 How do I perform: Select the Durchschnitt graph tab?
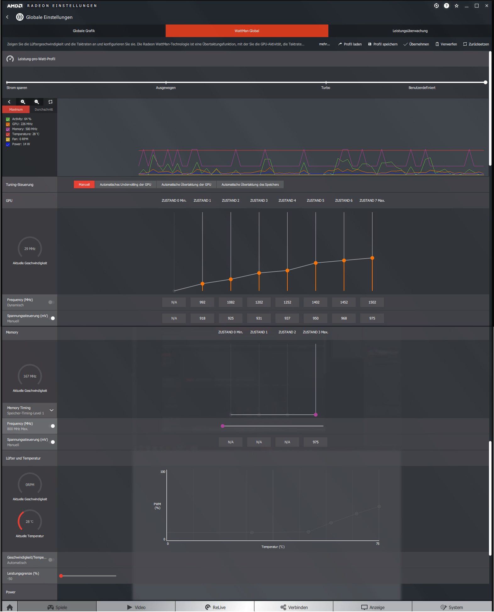click(x=44, y=109)
